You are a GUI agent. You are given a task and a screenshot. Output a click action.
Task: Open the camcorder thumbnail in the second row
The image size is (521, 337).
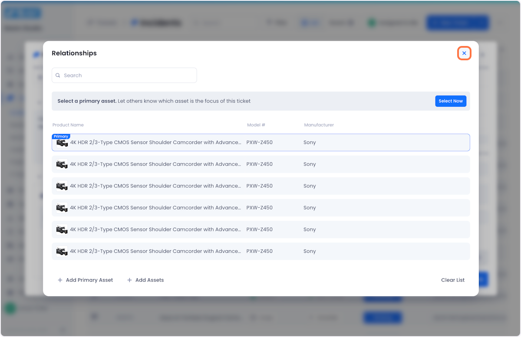tap(62, 164)
